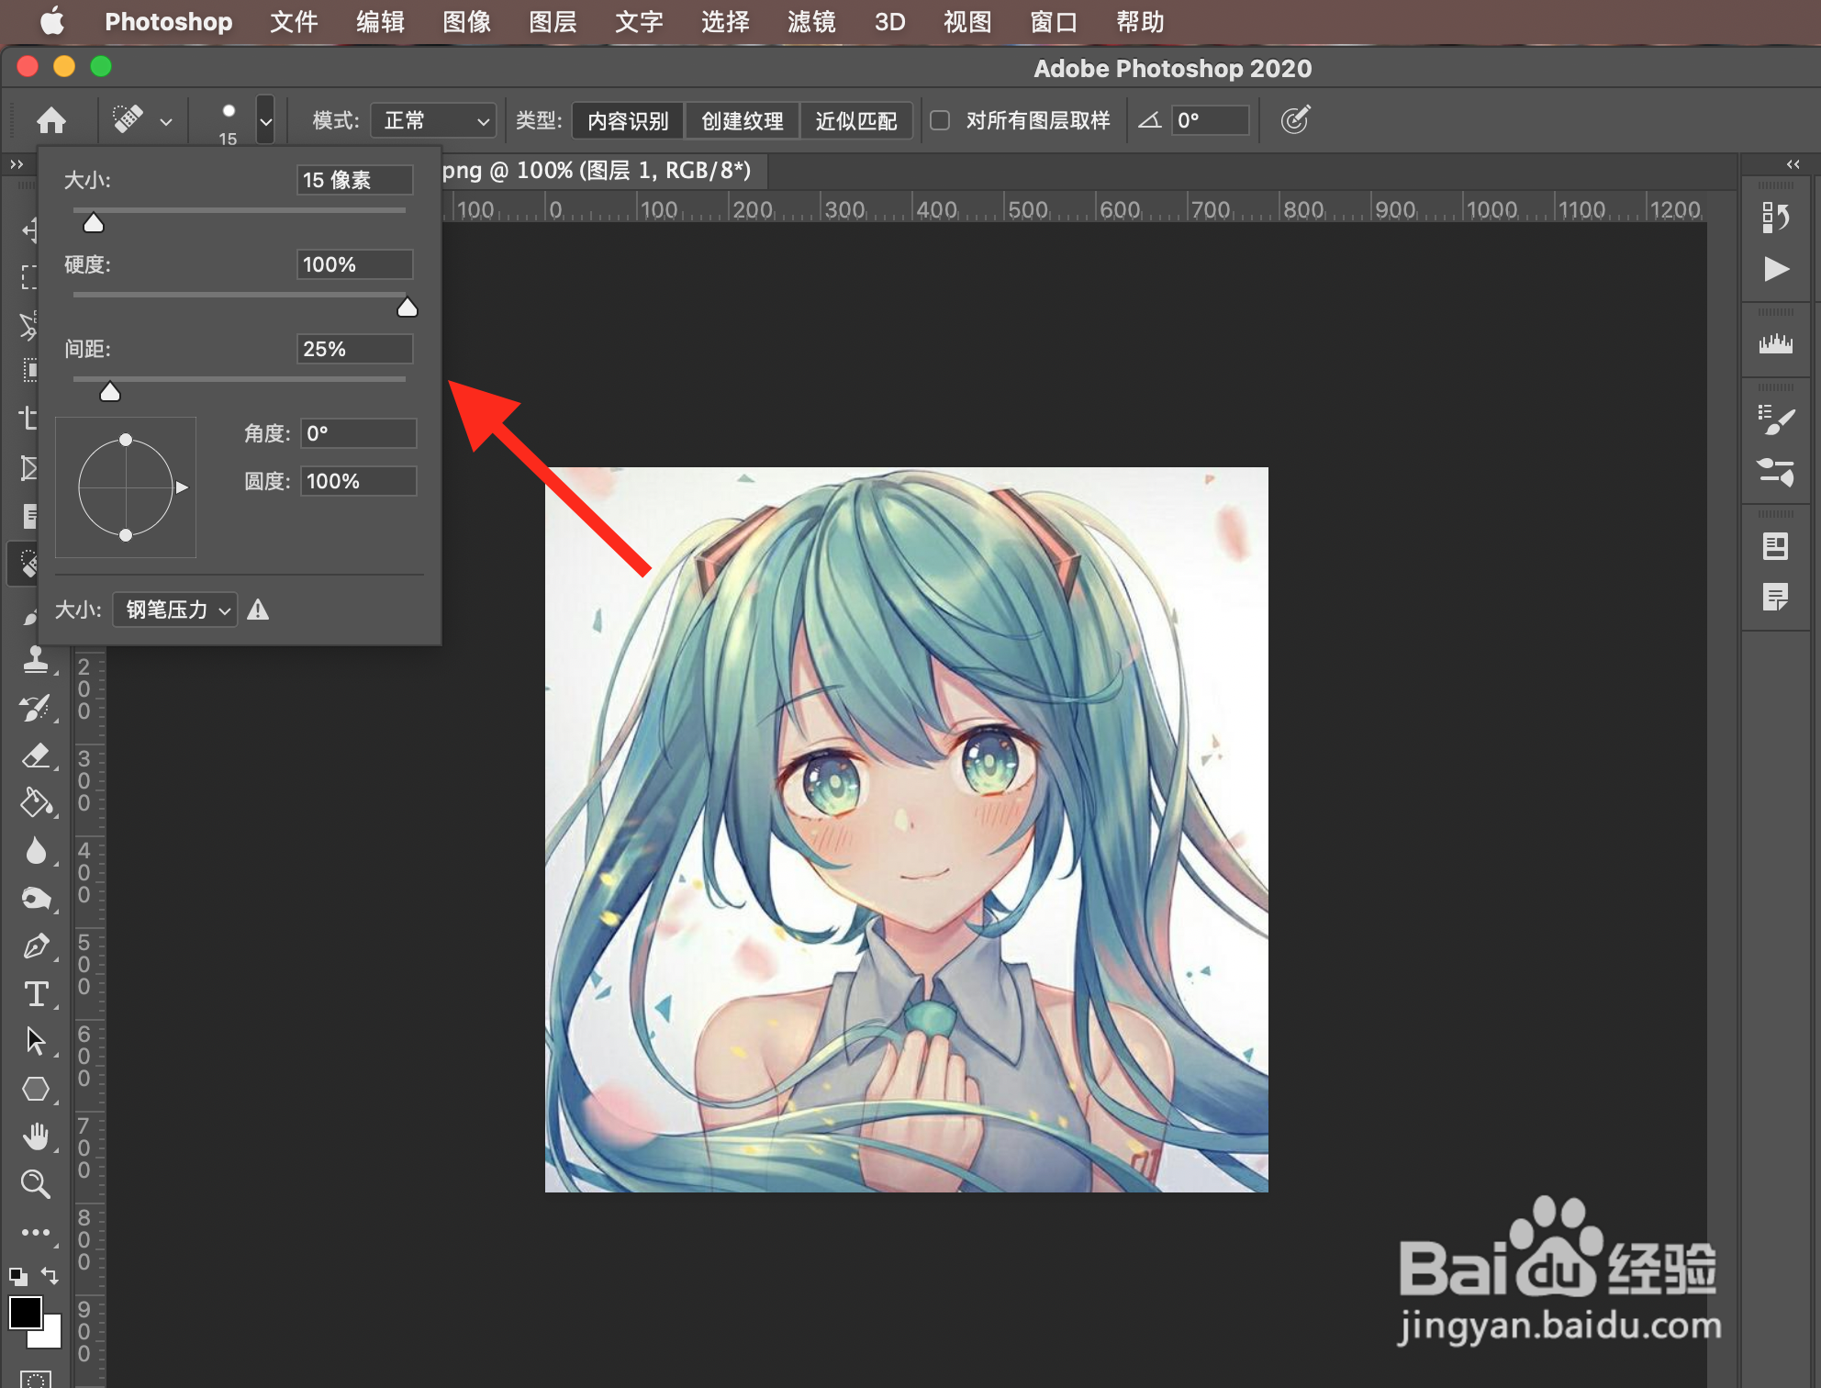Click the brush angle roundness circle widget

point(126,487)
